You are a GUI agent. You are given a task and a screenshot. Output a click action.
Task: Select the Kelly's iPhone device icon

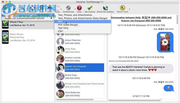(x=5, y=37)
